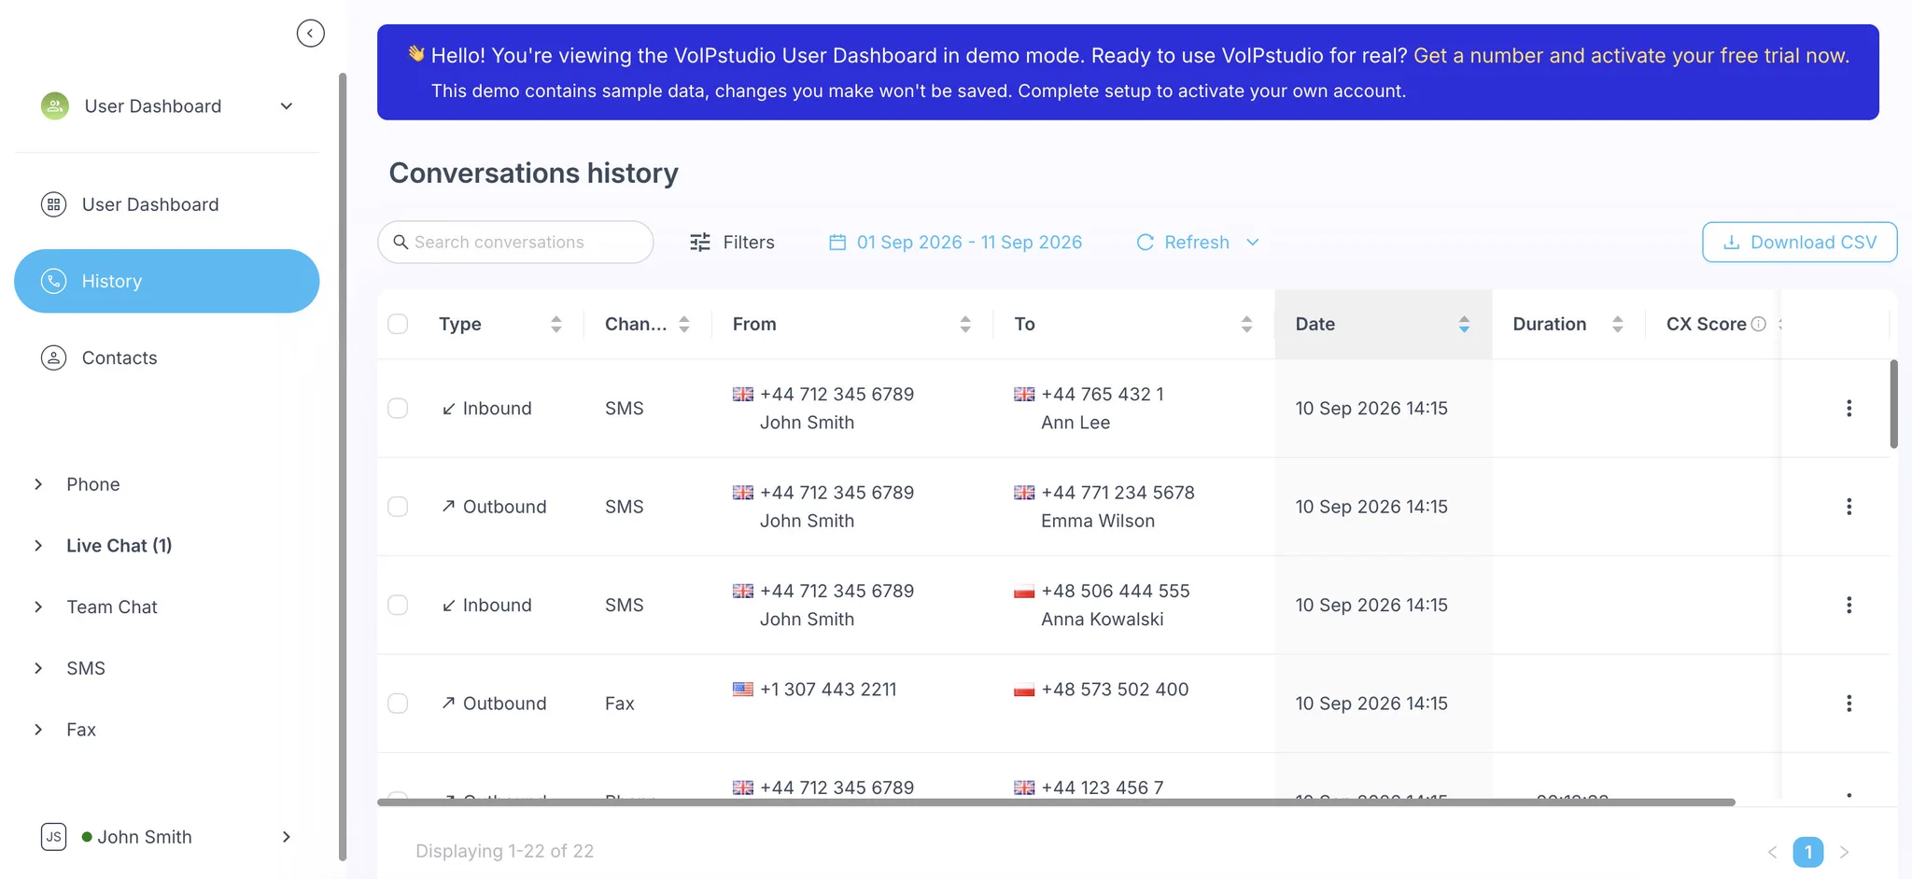Open Contacts in the sidebar menu
Image resolution: width=1912 pixels, height=879 pixels.
pos(167,357)
